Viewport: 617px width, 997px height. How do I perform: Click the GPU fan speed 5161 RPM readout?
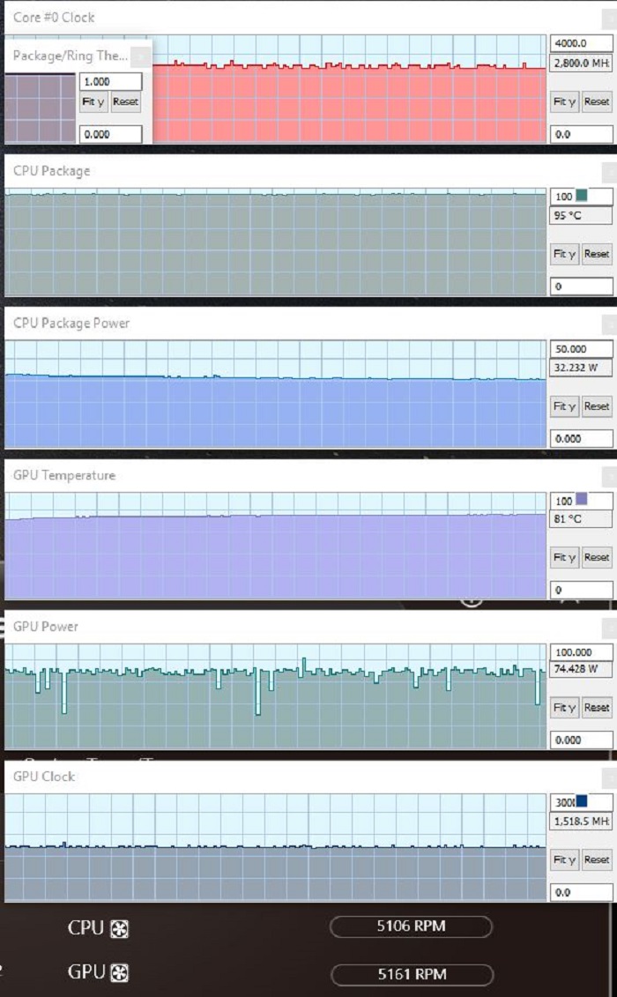pyautogui.click(x=412, y=974)
